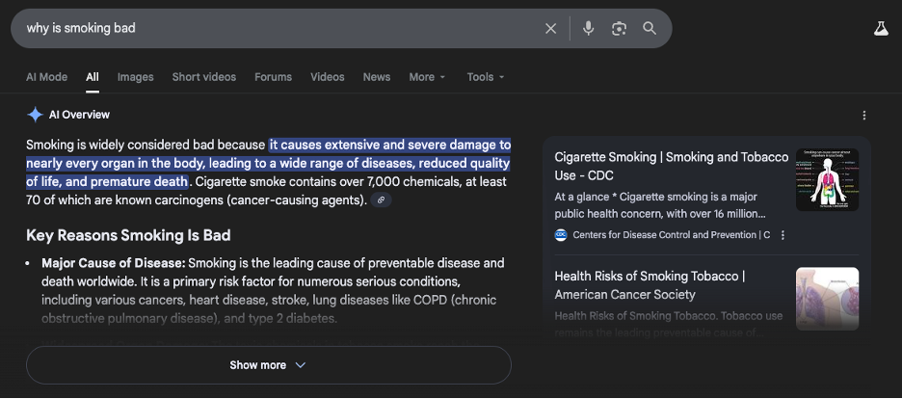Click the magnifying glass search icon
The image size is (902, 399).
pyautogui.click(x=650, y=29)
